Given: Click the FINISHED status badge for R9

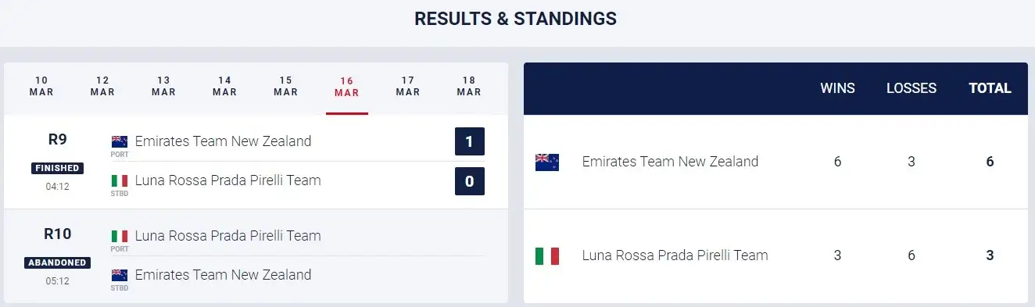Looking at the screenshot, I should [x=58, y=168].
